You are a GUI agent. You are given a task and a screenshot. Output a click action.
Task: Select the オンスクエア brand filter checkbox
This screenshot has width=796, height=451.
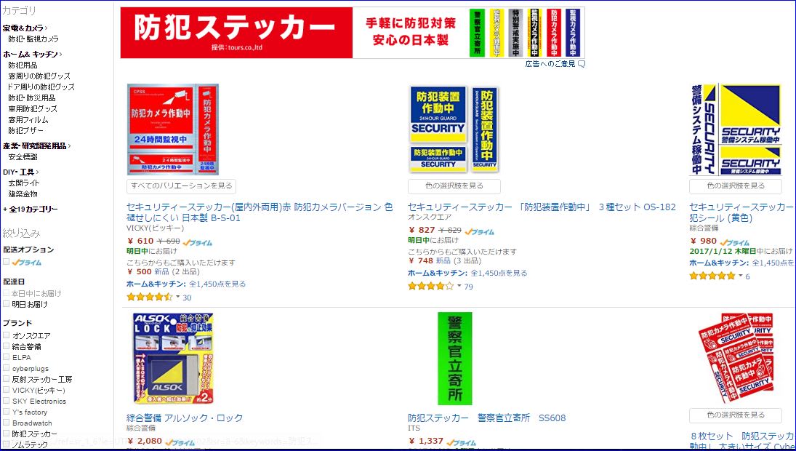(6, 335)
